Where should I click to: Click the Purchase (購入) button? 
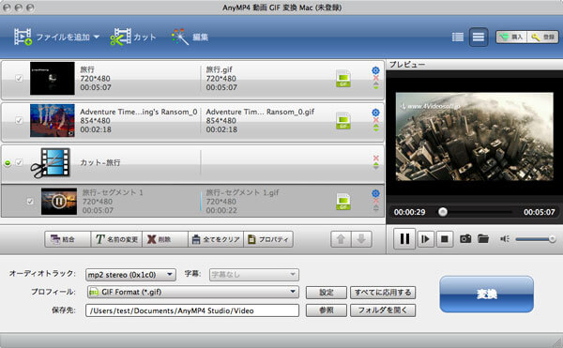click(x=511, y=37)
